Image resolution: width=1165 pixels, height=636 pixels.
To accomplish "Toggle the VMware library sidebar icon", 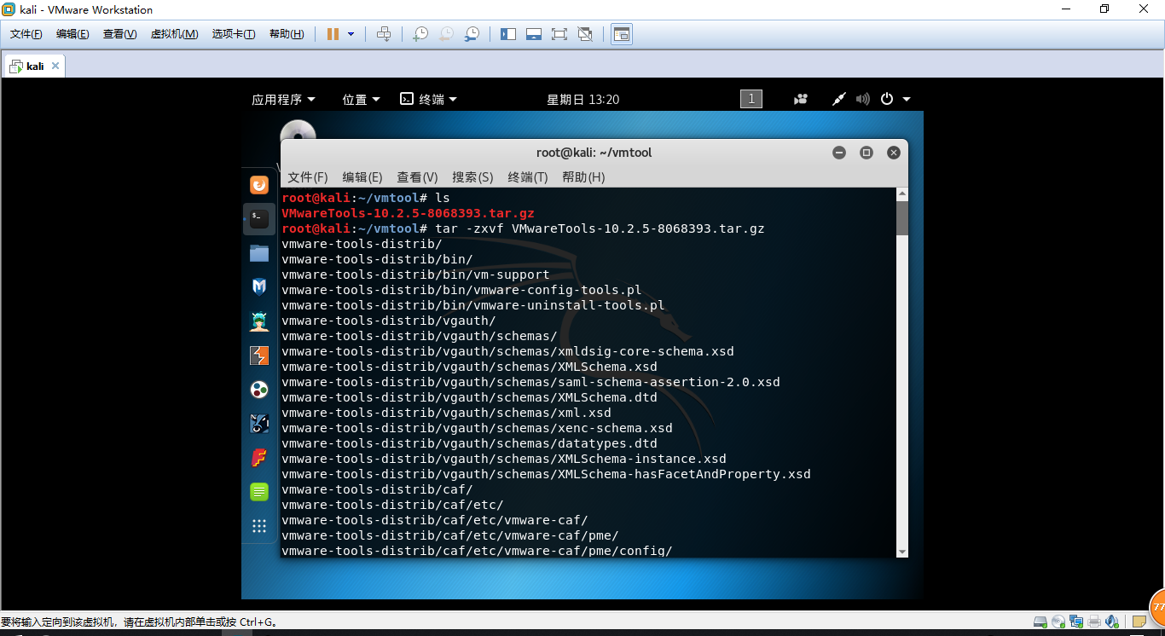I will click(x=508, y=34).
